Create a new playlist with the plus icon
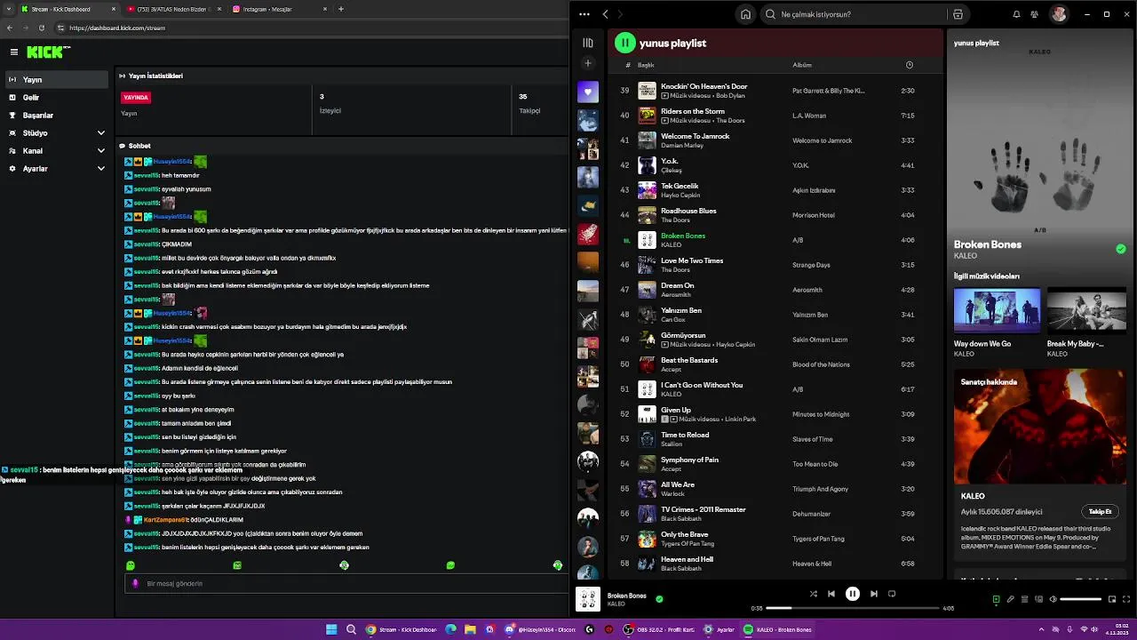 (587, 63)
